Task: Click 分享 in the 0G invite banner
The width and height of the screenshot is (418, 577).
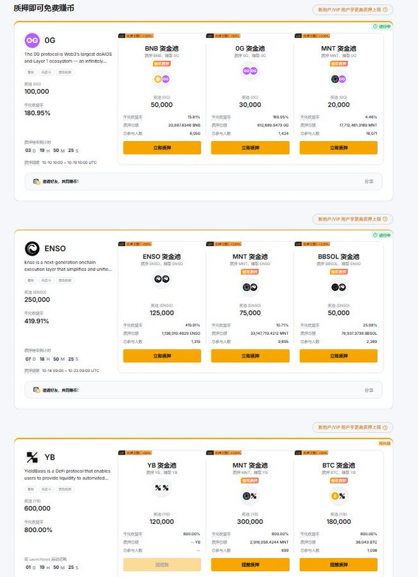Action: [x=369, y=182]
